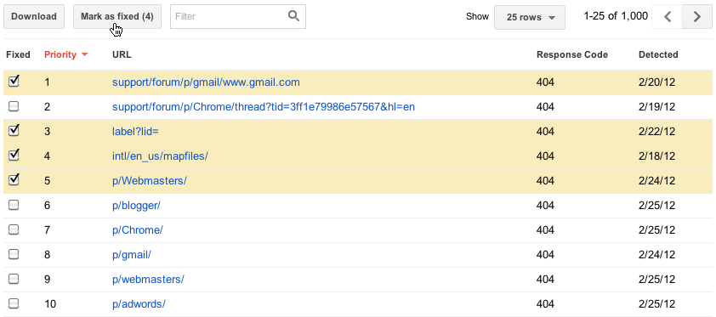Click into the Filter text field
716x317 pixels.
(x=230, y=16)
